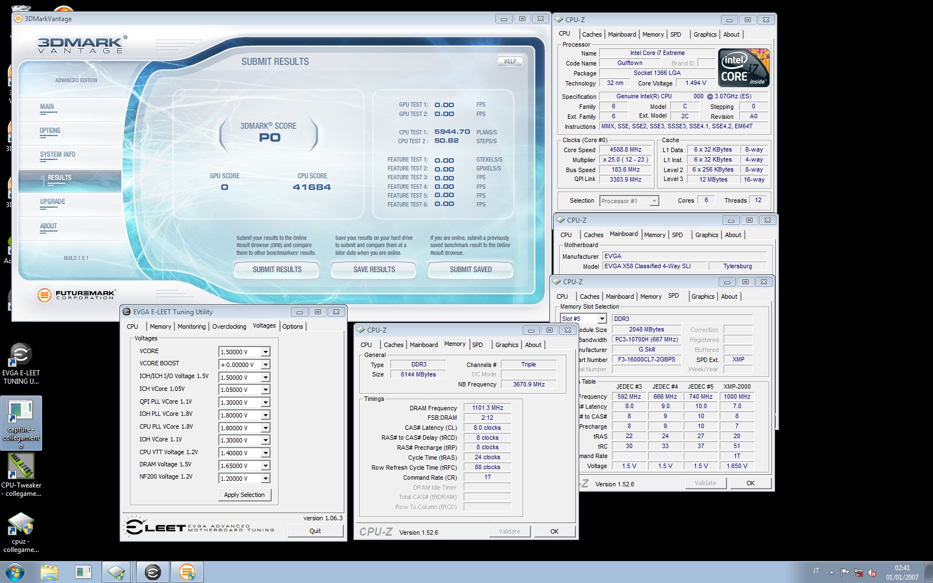Click the IT language indicator
The width and height of the screenshot is (933, 583).
pos(816,571)
